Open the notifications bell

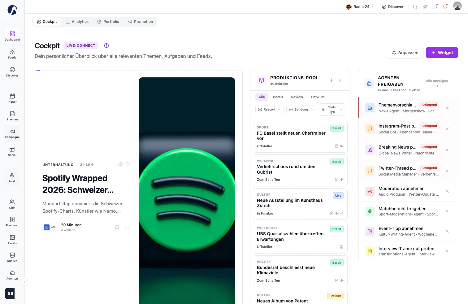tap(445, 7)
